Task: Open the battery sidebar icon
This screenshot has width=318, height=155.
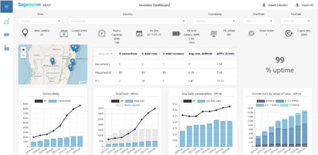Action: 6,35
